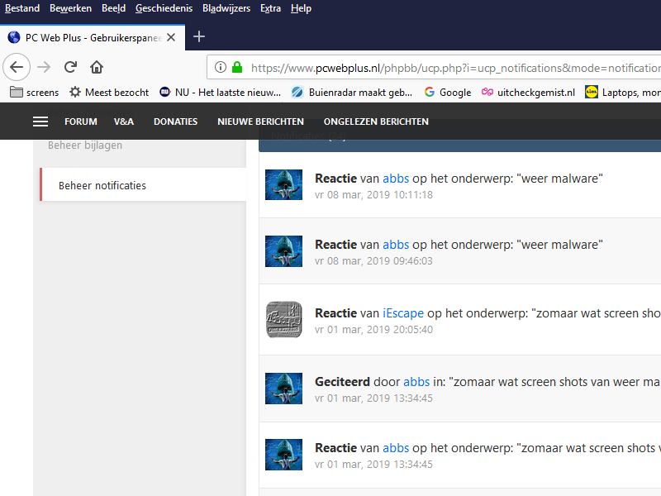Open NIEUWE BERICHTEN link
Viewport: 661px width, 496px height.
260,122
